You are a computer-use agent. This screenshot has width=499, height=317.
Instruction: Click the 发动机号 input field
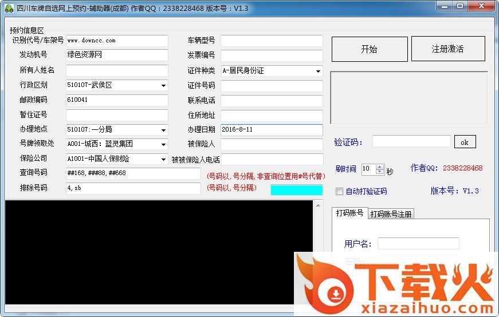coord(117,55)
